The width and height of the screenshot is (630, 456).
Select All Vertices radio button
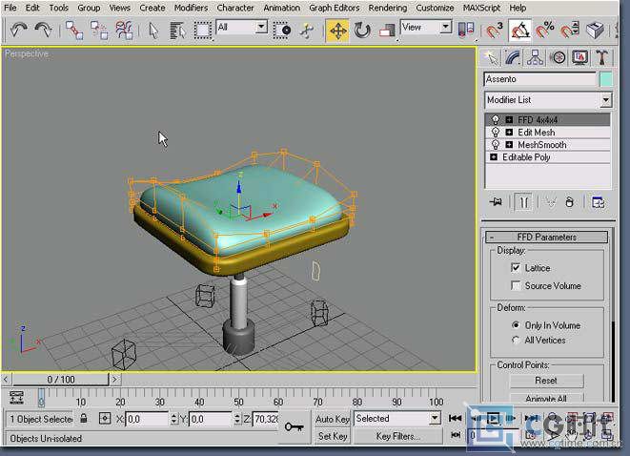tap(516, 341)
